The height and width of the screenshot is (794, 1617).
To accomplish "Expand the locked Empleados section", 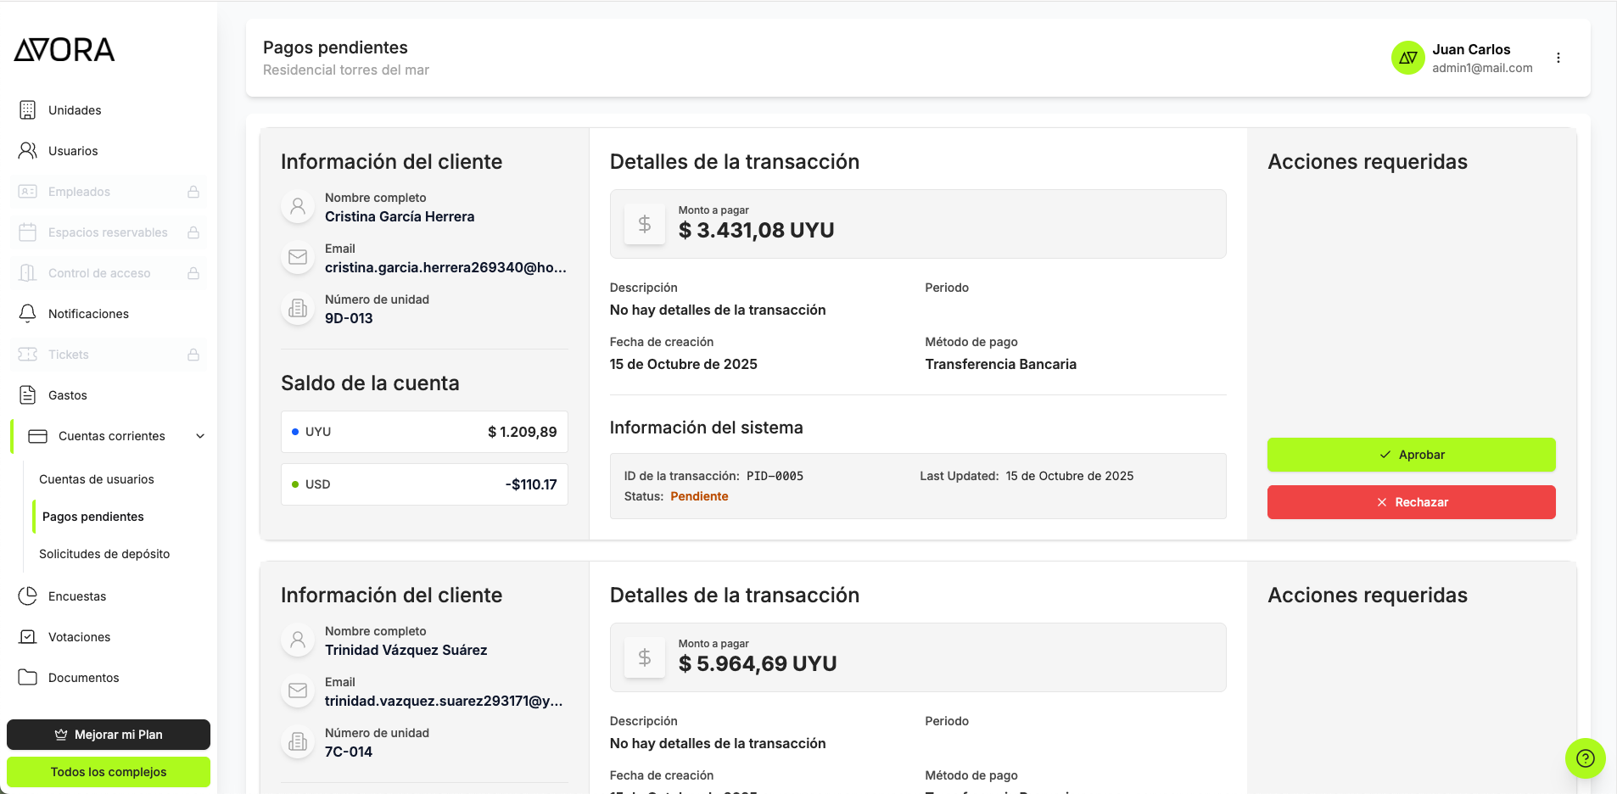I will point(193,191).
